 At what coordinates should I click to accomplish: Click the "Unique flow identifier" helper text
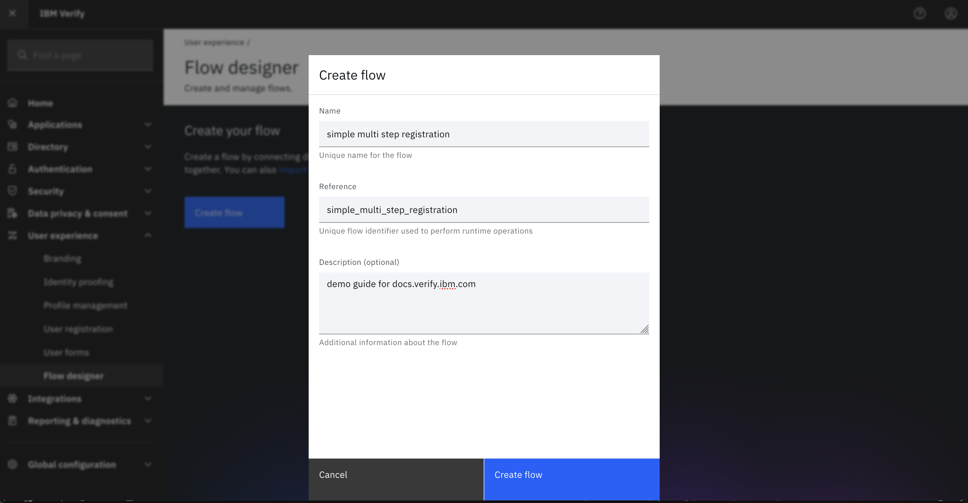pyautogui.click(x=426, y=231)
